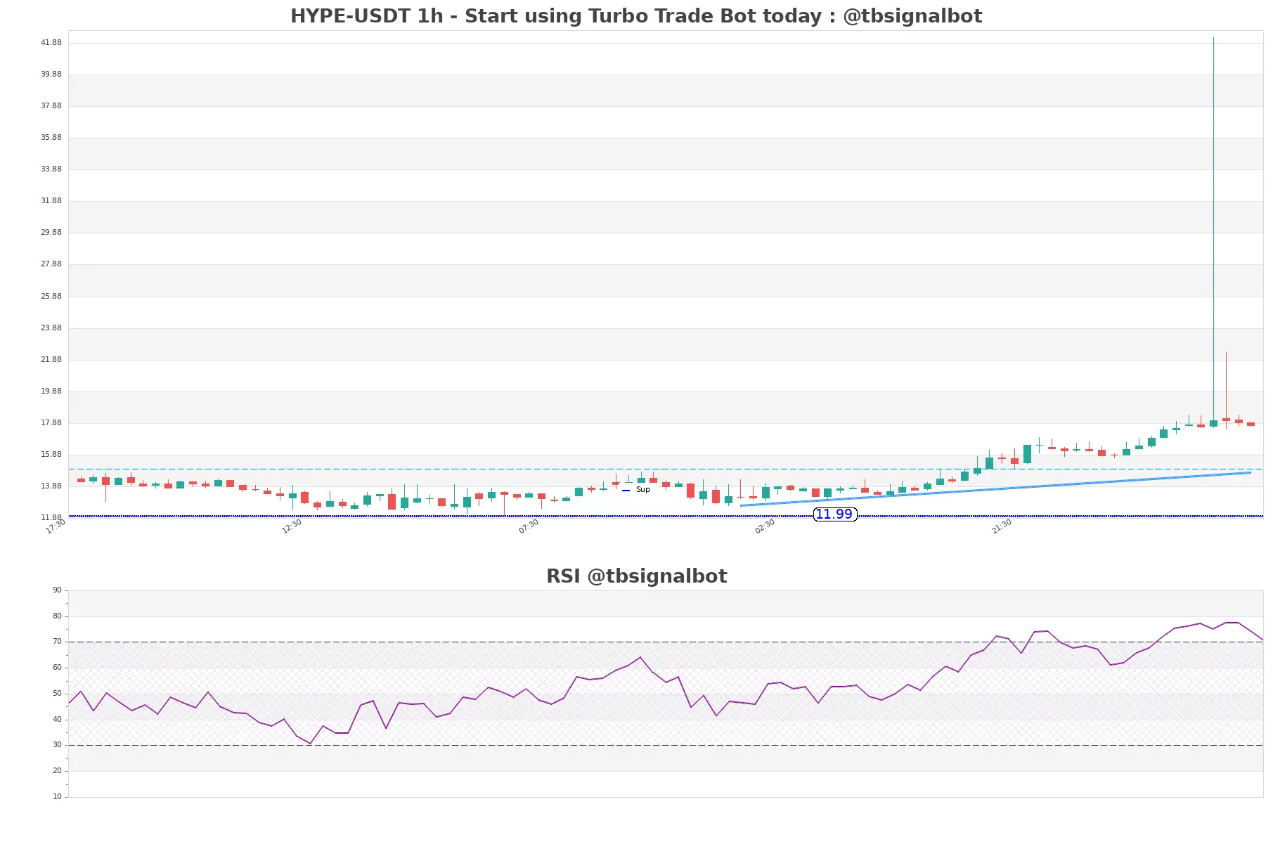
Task: Click the 41.88 price axis label
Action: pyautogui.click(x=51, y=43)
